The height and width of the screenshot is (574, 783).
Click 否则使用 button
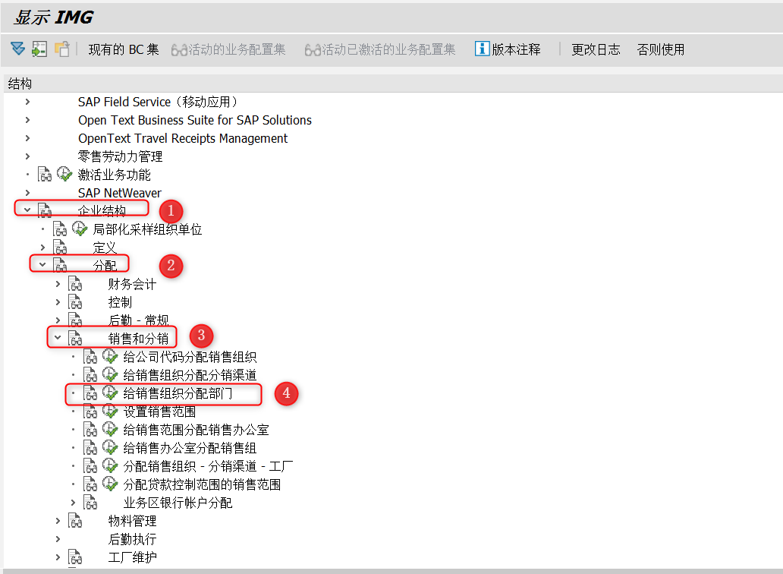tap(661, 49)
